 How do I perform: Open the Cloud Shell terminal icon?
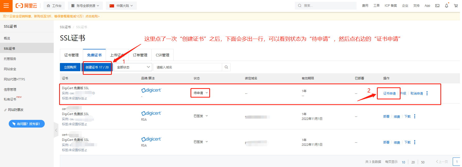437,6
